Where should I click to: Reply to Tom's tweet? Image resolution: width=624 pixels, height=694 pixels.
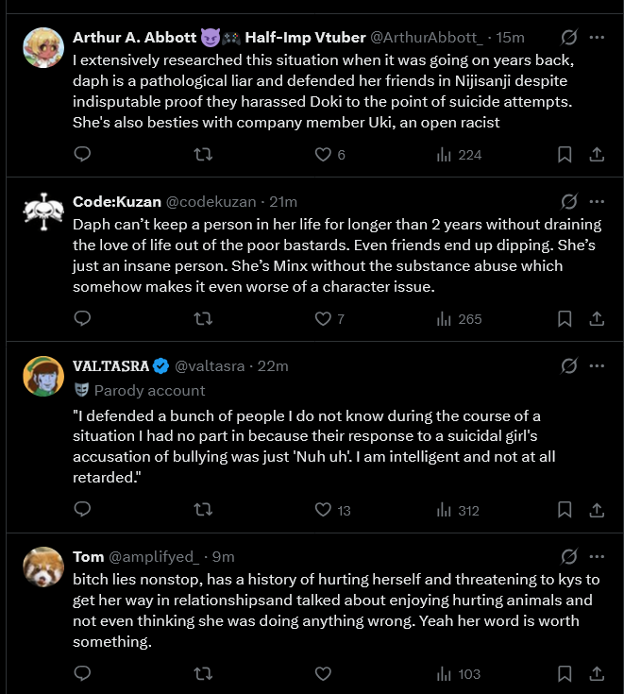(x=82, y=673)
